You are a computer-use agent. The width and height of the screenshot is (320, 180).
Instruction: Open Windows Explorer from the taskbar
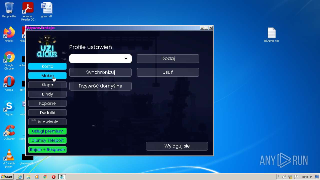click(28, 177)
